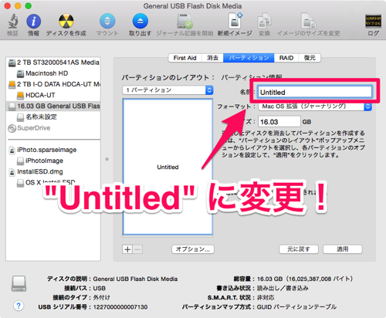Select the HDCA-UT volume
This screenshot has width=386, height=318.
(53, 95)
